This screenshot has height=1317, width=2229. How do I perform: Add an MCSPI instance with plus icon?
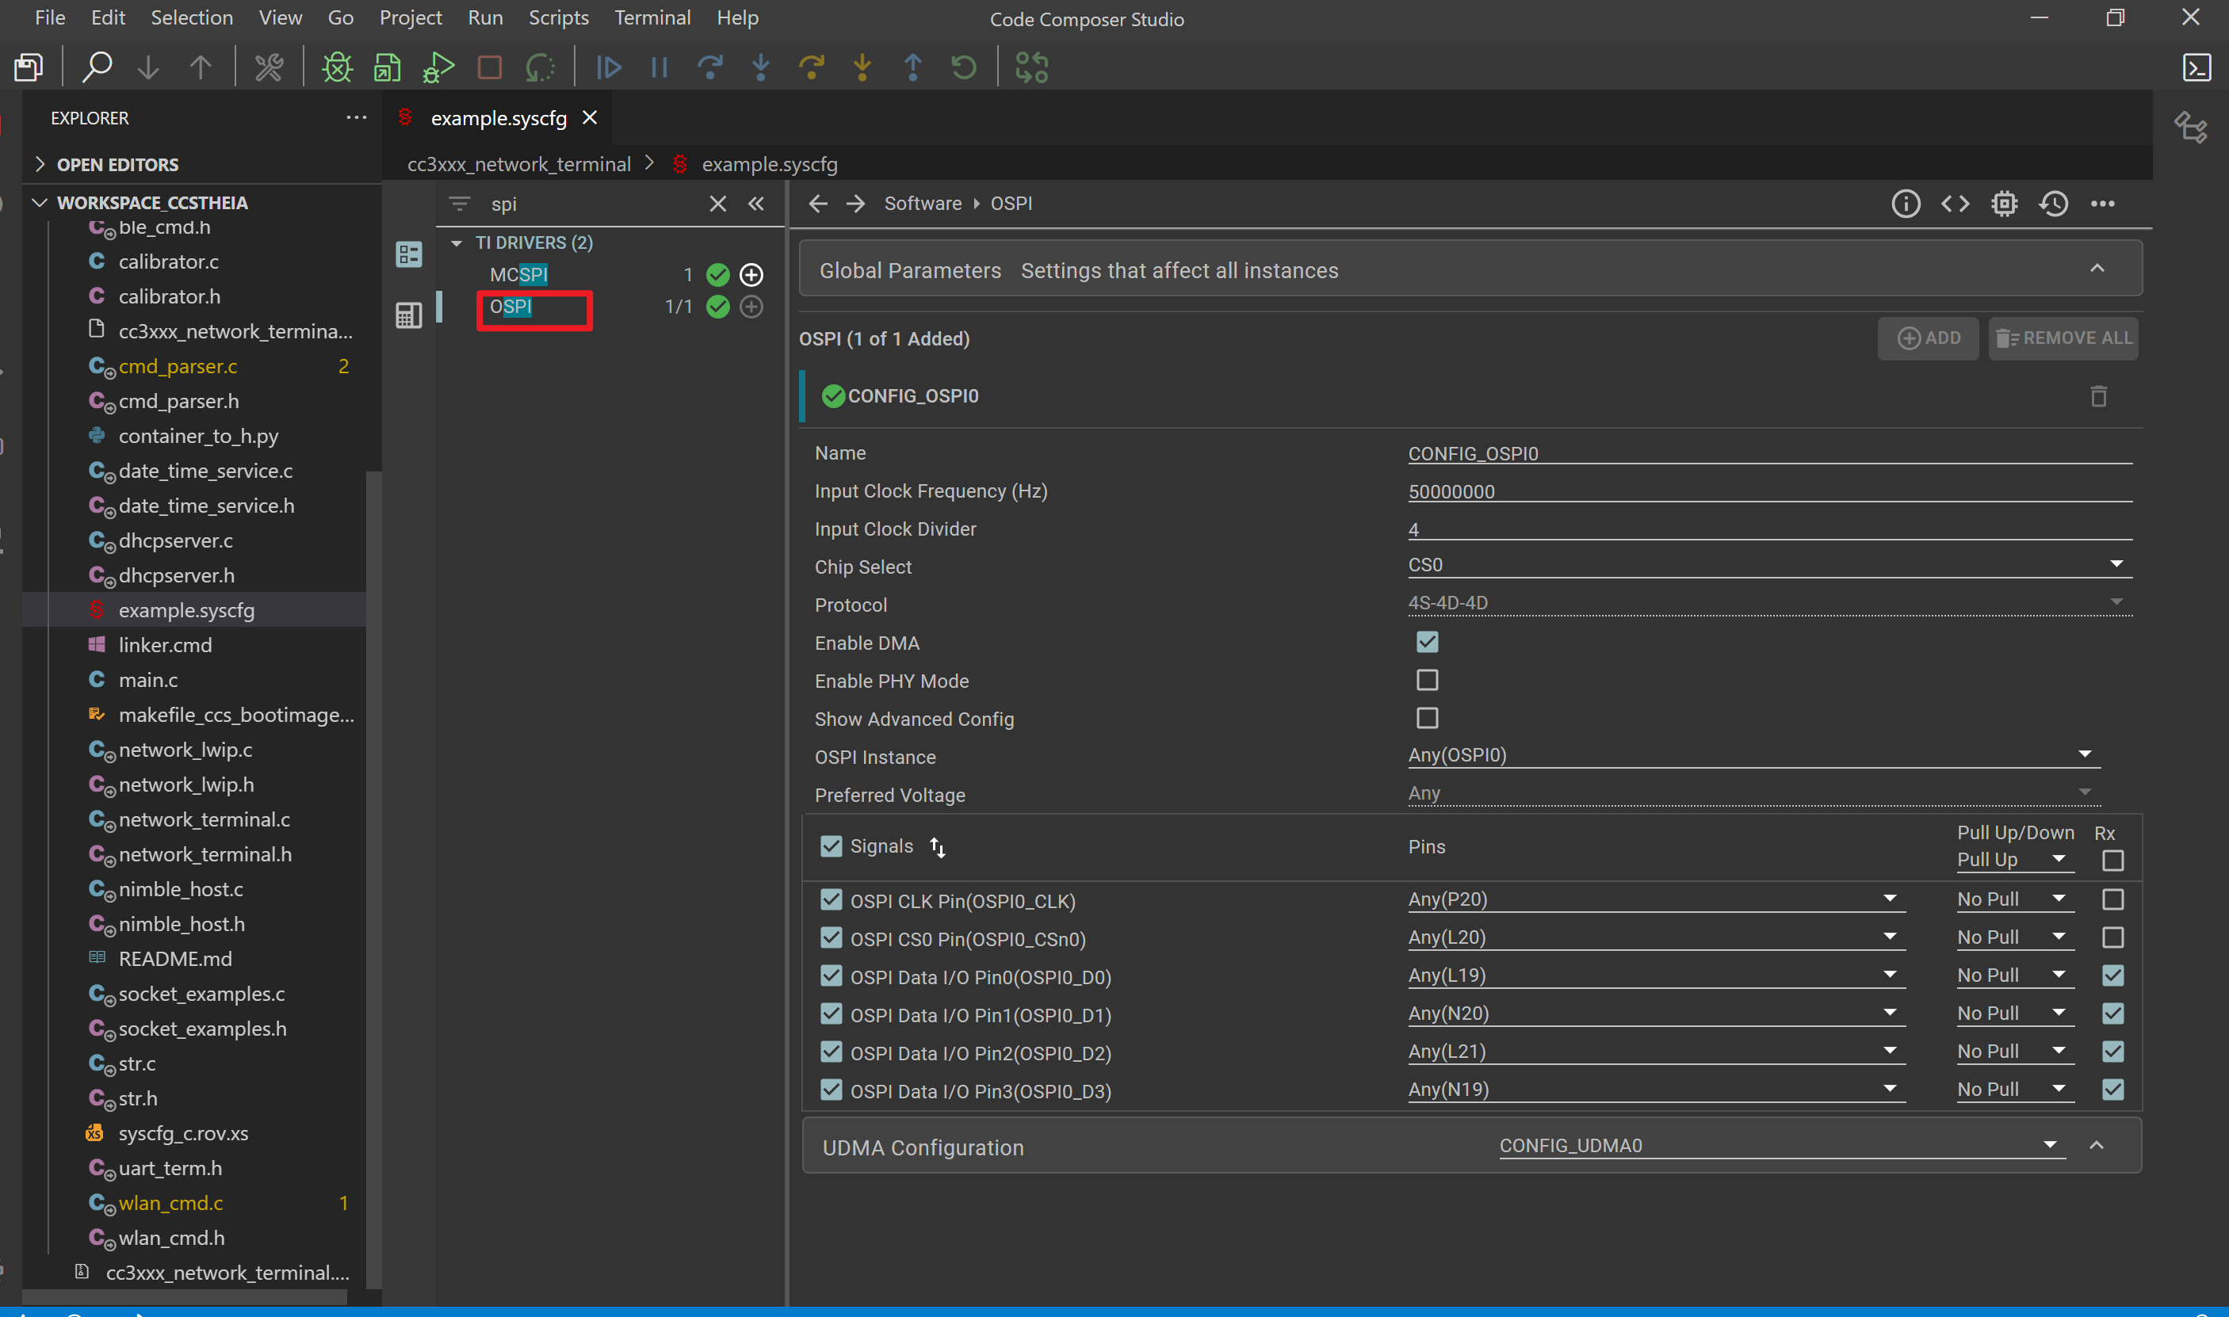(x=751, y=275)
